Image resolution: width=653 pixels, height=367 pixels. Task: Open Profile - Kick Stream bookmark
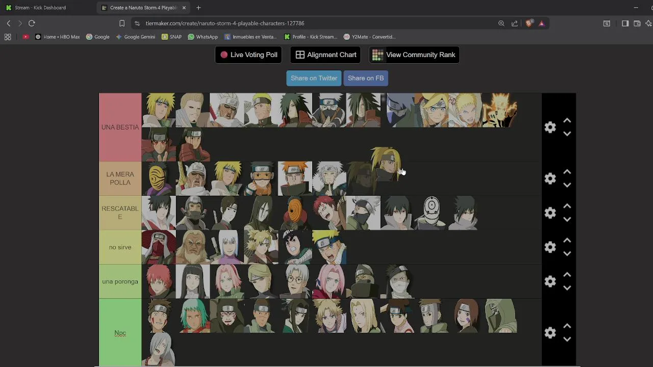tap(311, 37)
